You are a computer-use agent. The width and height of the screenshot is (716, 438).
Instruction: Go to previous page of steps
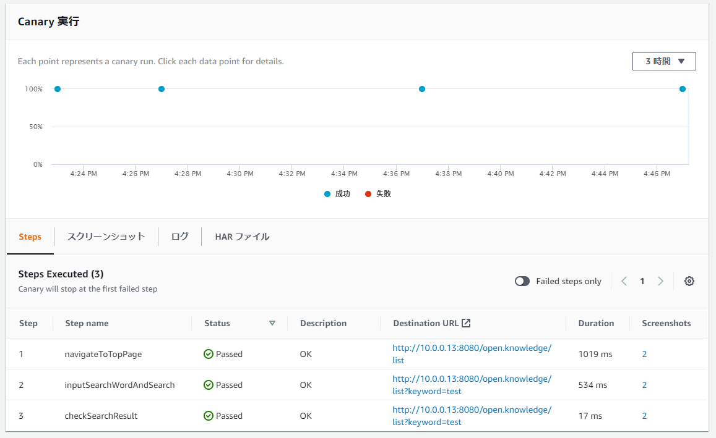click(x=624, y=281)
